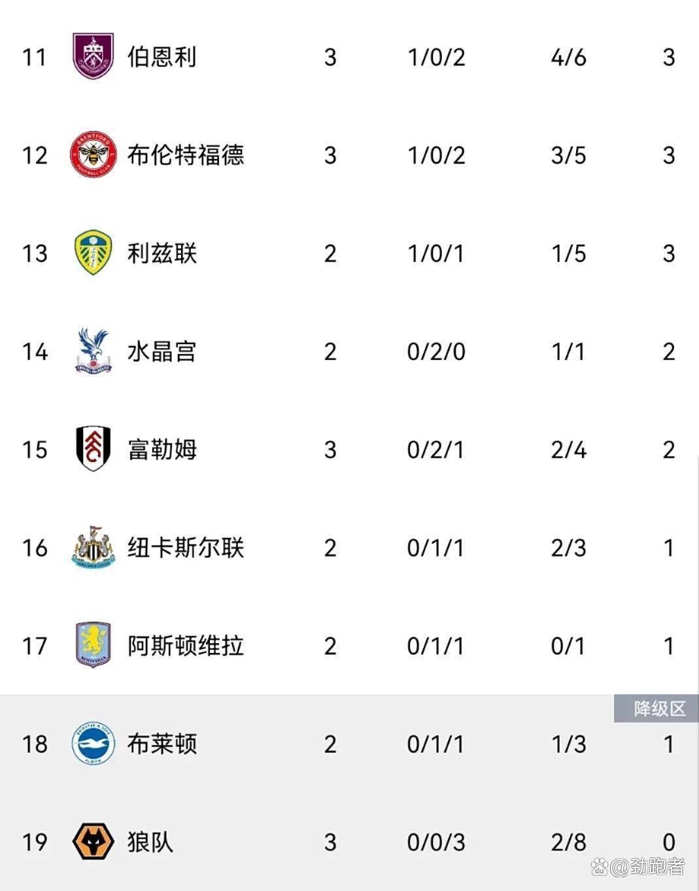Click the 4/6 goals value for Burnley
The width and height of the screenshot is (699, 891).
568,57
